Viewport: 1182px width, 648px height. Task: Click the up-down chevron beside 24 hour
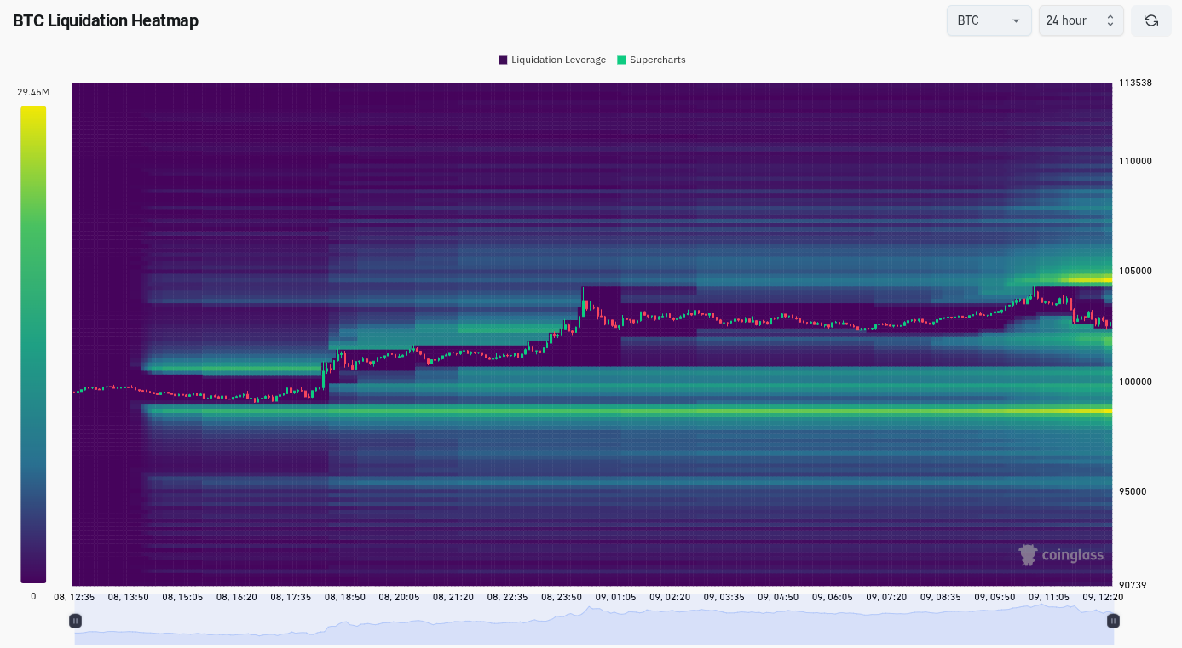(1110, 20)
